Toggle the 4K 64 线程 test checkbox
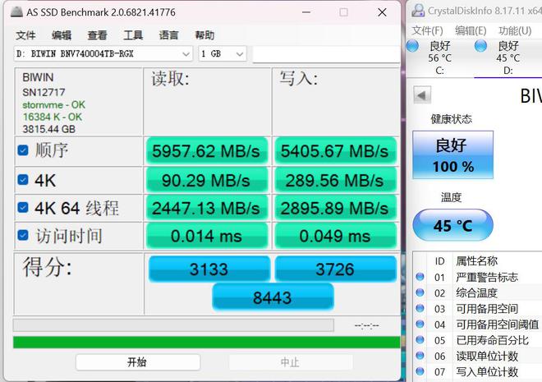The image size is (542, 382). [23, 208]
